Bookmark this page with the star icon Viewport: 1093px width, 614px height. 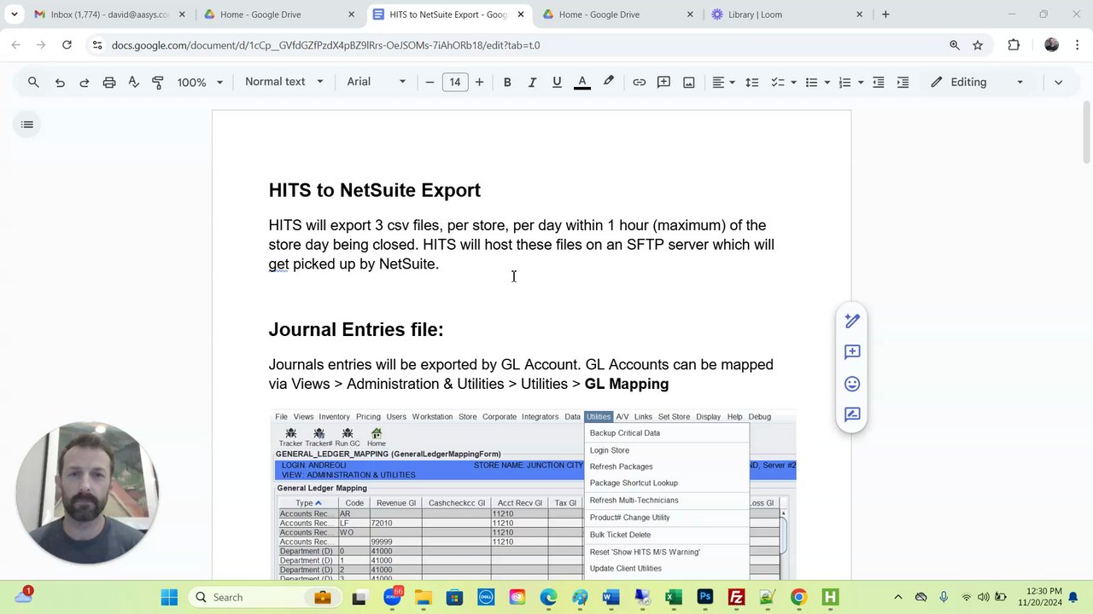click(978, 45)
